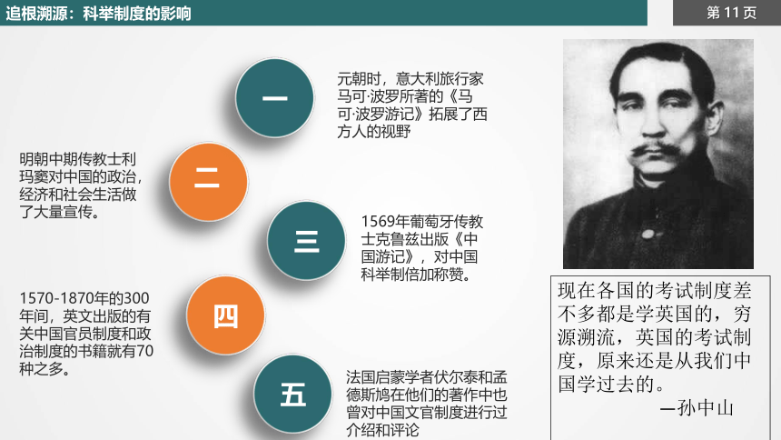Image resolution: width=781 pixels, height=440 pixels.
Task: Select the slide title 追根溯源：科举制度的影响
Action: 98,13
